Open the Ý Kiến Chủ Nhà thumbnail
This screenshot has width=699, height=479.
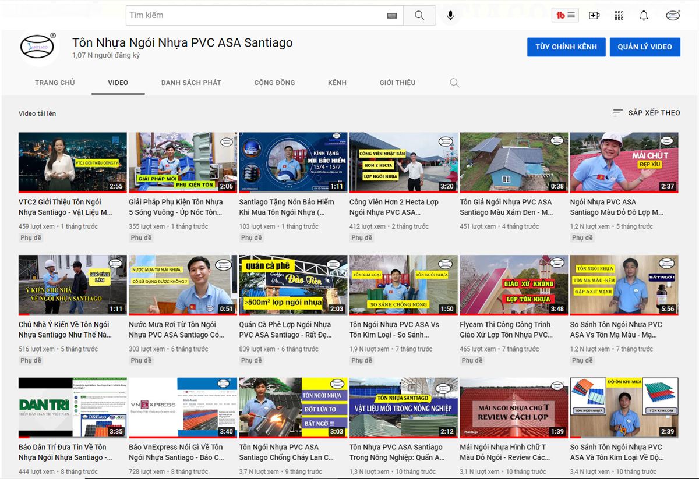[x=73, y=285]
